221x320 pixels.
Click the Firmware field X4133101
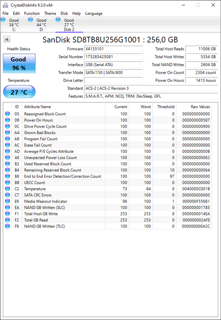114,49
